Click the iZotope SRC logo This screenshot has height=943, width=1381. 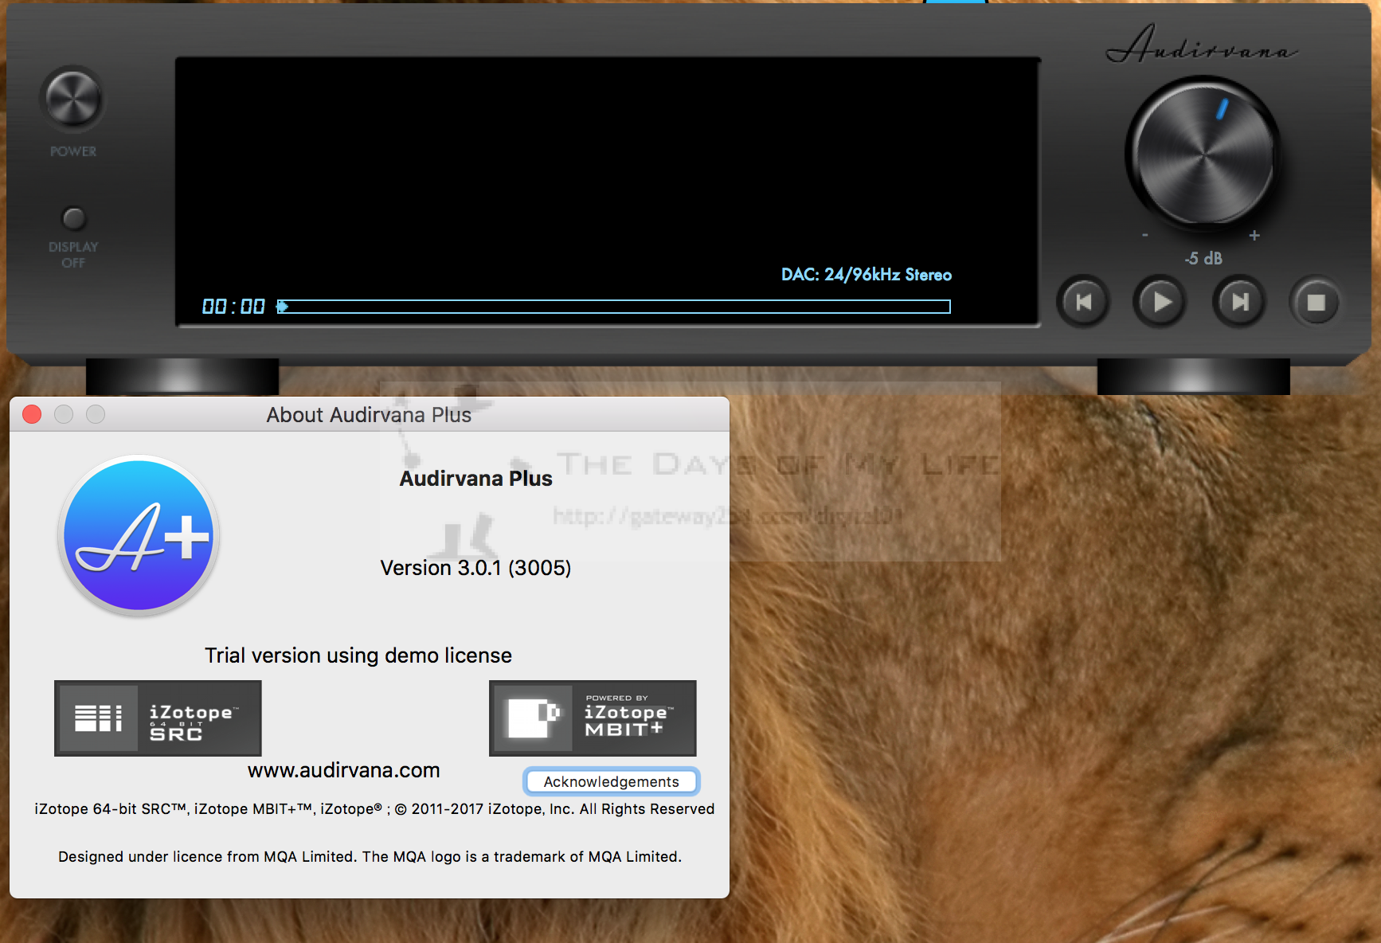tap(158, 718)
